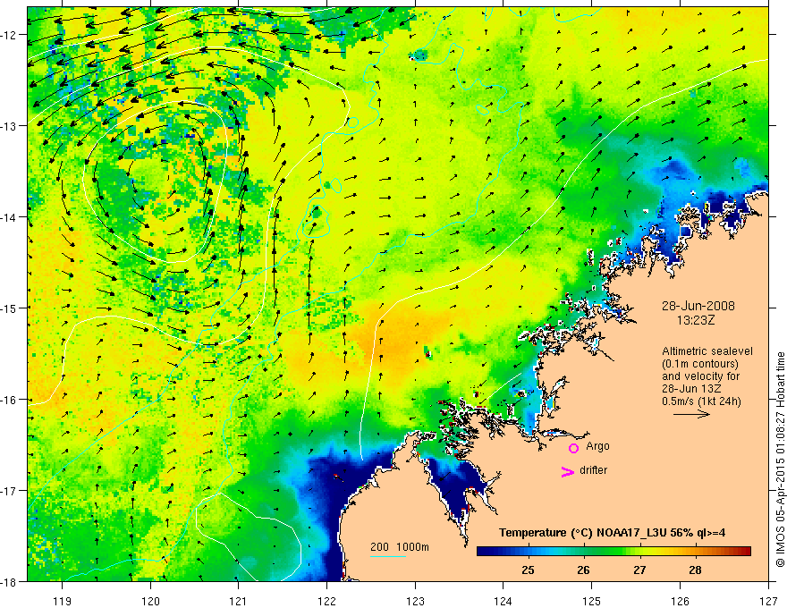Click the color bar value '25'

tap(528, 570)
